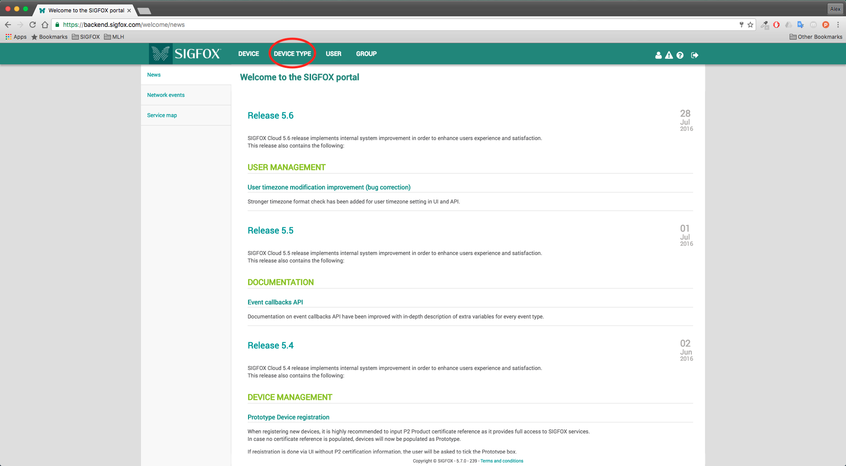
Task: Open the eyedropper color picker extension
Action: coord(764,25)
